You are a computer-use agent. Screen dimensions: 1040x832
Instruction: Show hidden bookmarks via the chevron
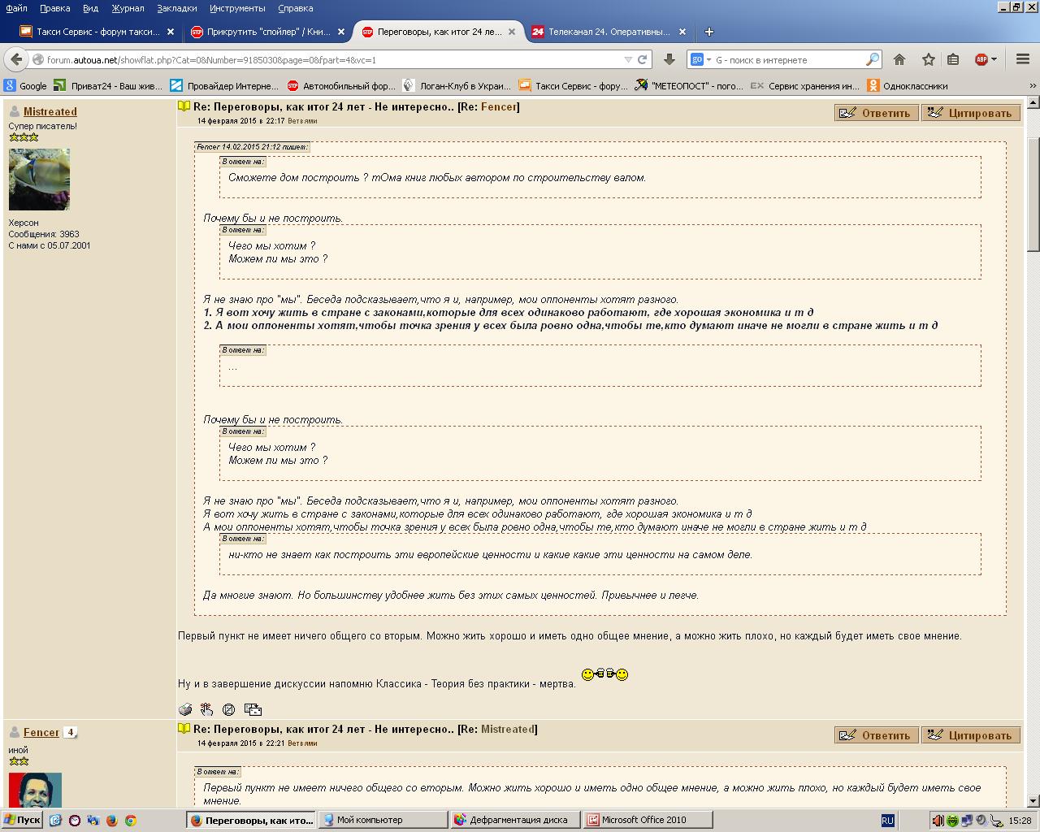1033,85
